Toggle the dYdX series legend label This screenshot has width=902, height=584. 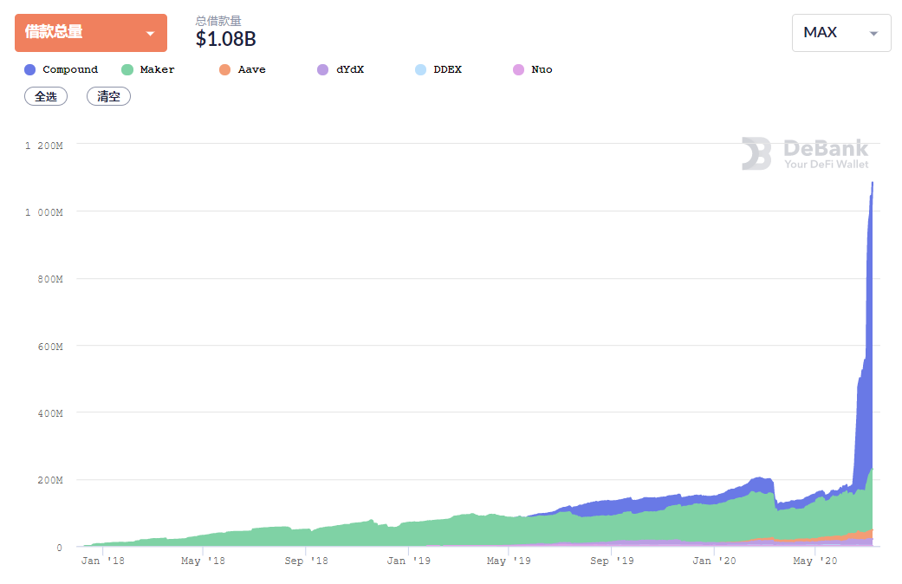click(350, 69)
